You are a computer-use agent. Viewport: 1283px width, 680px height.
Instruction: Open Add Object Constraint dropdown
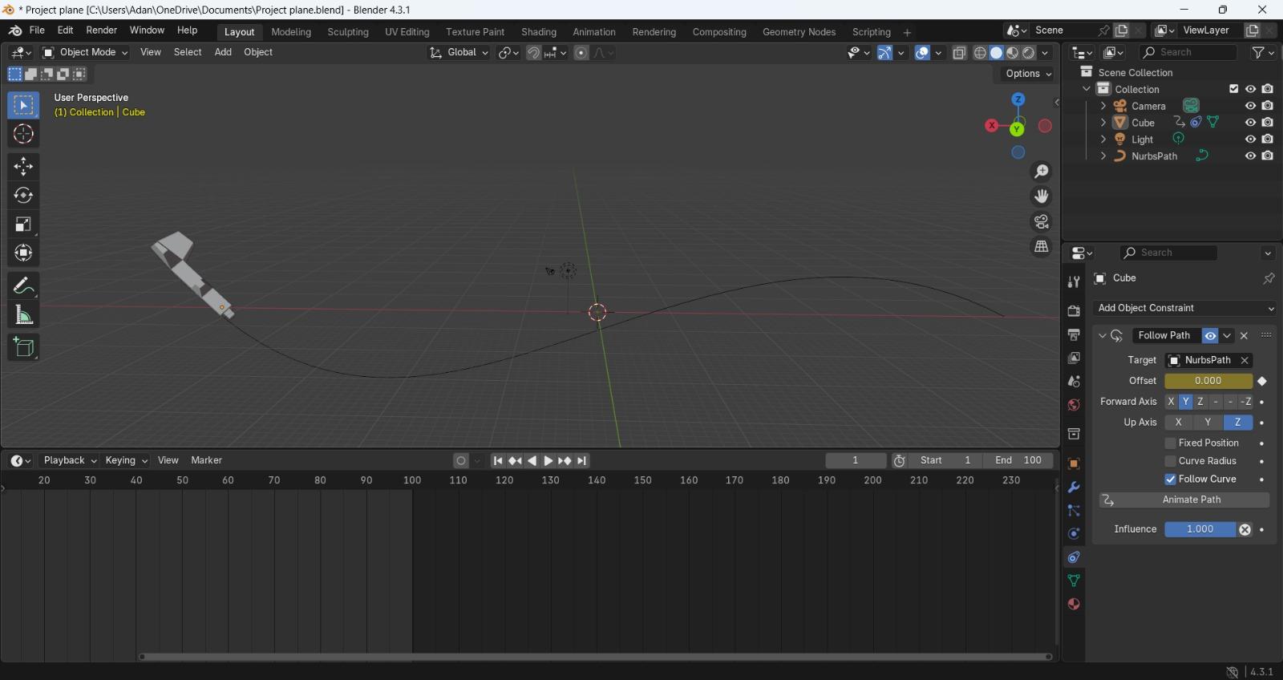point(1184,308)
